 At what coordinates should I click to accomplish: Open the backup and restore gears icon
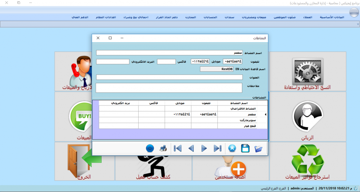click(x=308, y=71)
